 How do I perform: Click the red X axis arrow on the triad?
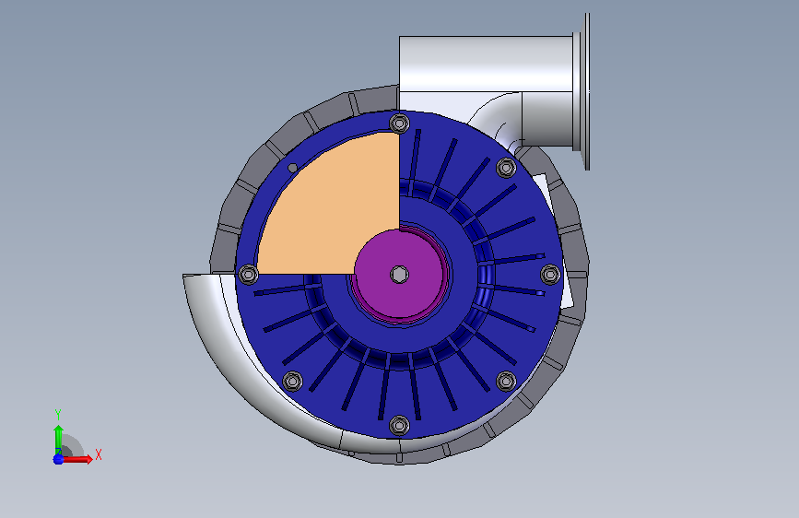pyautogui.click(x=78, y=459)
